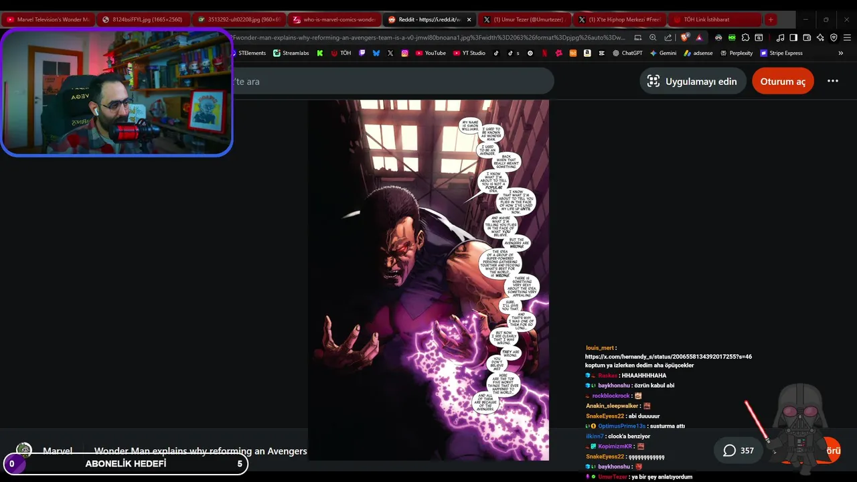
Task: Close the Reddit tab
Action: 469,19
